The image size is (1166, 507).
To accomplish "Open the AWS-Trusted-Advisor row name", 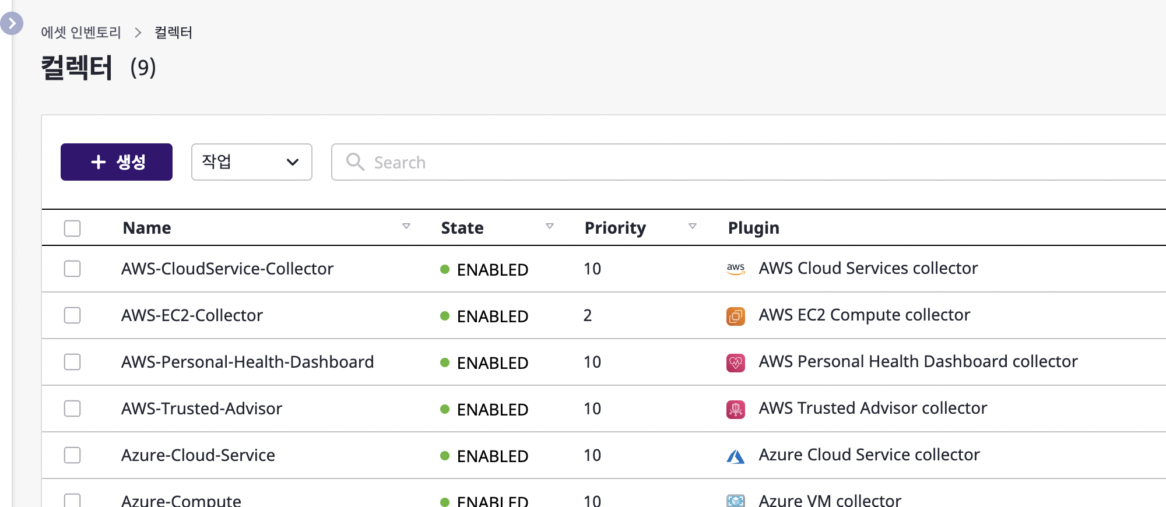I will (202, 409).
